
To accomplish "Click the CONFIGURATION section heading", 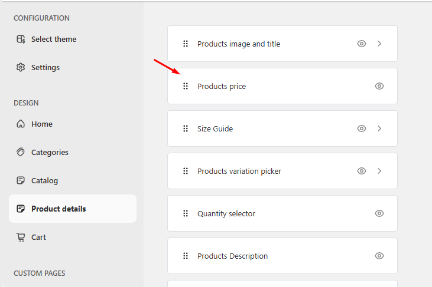I will [41, 18].
